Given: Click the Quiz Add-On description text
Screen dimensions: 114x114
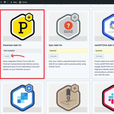Looking at the screenshot, I should point(67,64).
